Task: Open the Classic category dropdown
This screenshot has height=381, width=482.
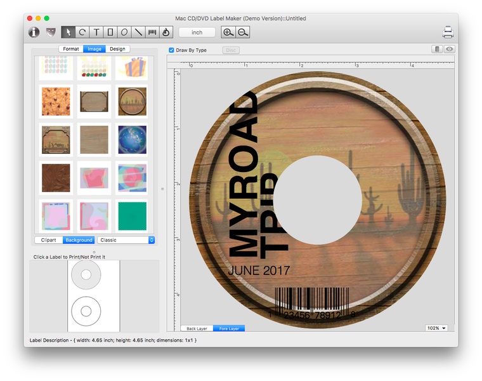Action: 126,240
